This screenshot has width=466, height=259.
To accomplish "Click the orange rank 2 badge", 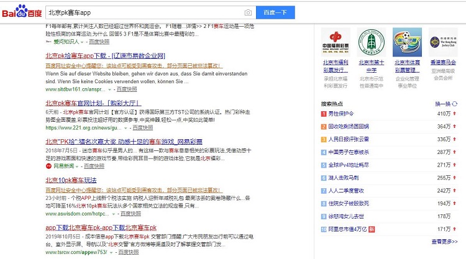I will pos(324,127).
